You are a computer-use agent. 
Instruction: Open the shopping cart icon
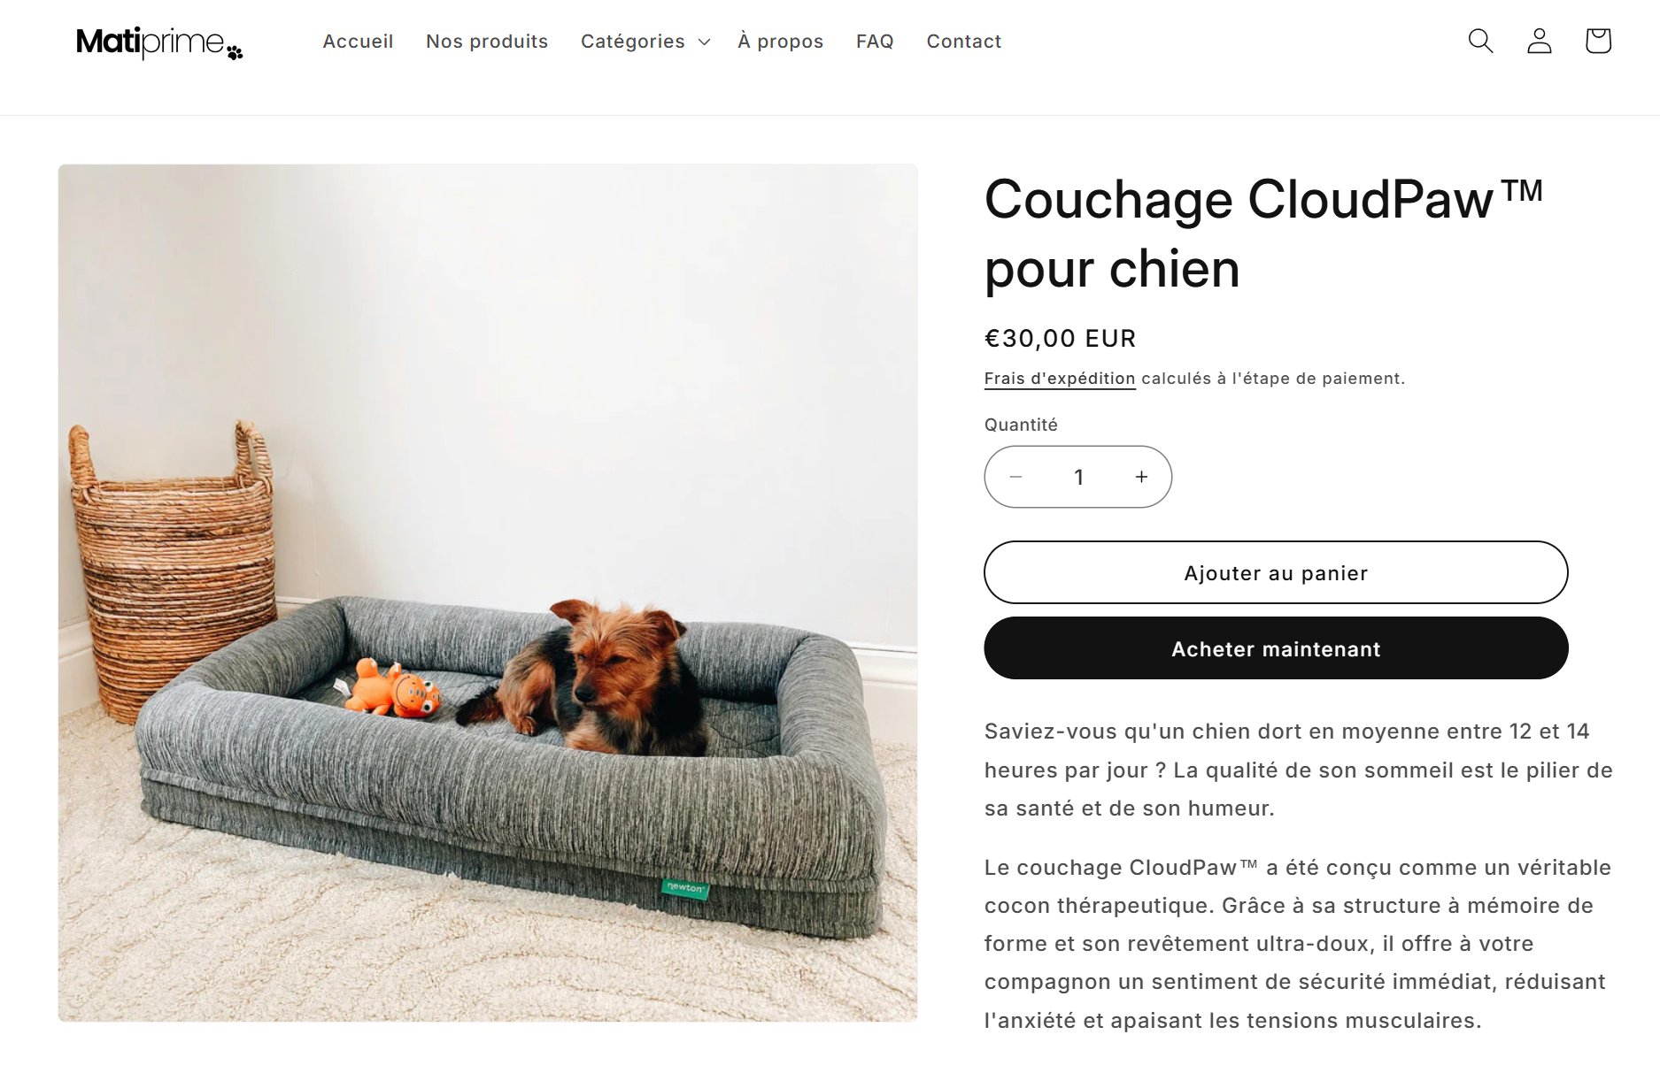coord(1598,41)
